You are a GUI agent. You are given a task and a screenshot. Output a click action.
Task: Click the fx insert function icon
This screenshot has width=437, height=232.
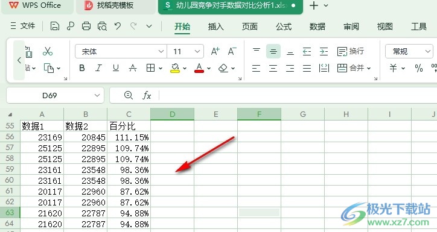click(x=147, y=95)
